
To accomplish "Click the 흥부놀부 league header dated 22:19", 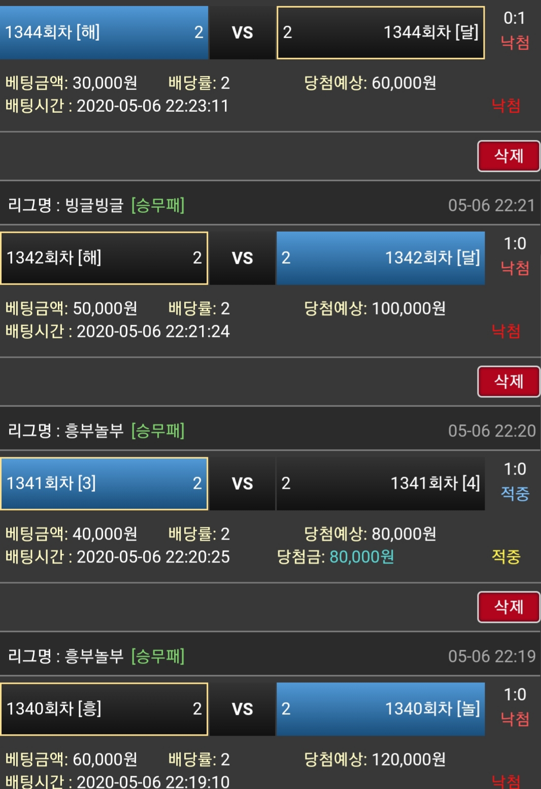I will click(x=94, y=656).
